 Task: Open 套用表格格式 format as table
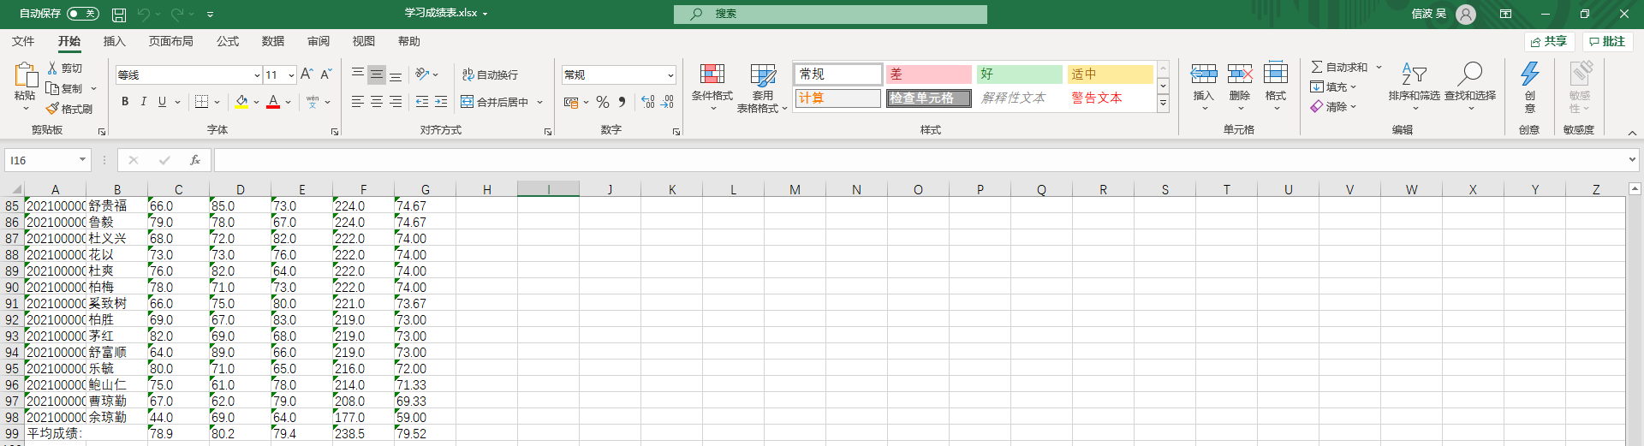(762, 87)
